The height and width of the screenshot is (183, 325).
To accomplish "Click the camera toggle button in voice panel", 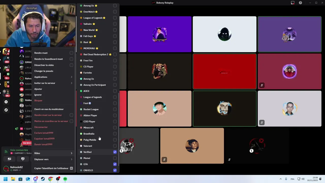I will (9, 159).
